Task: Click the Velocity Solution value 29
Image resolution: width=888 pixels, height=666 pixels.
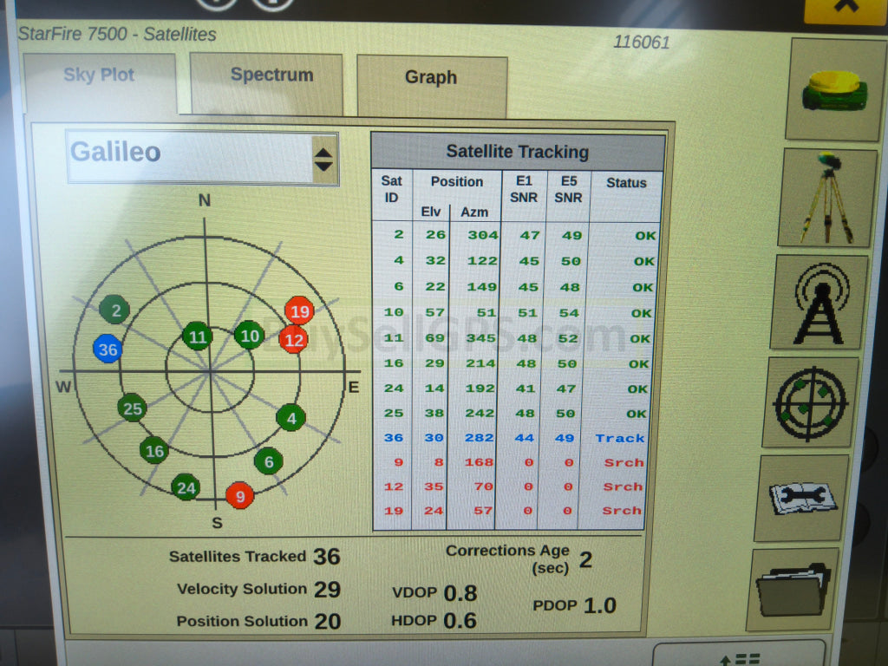Action: tap(327, 590)
